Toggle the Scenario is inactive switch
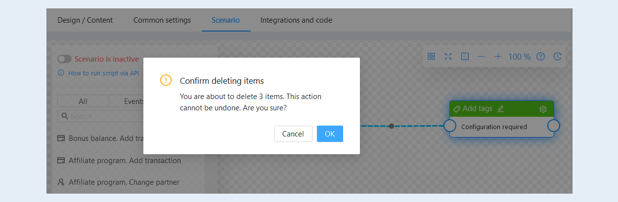618x202 pixels. [64, 59]
